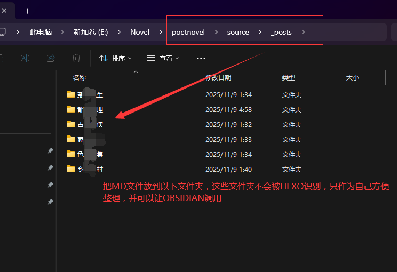Click the Rename icon in the toolbar

[x=25, y=58]
